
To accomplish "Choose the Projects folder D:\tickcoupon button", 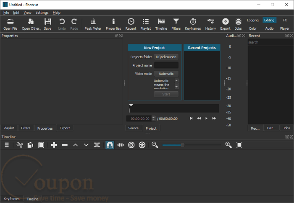I will (x=166, y=57).
